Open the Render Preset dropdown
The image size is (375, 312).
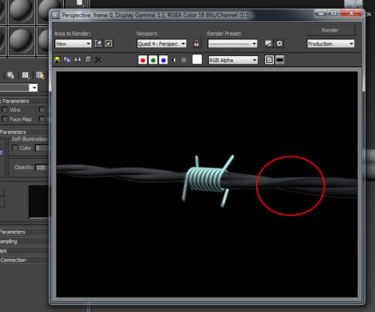tap(232, 44)
